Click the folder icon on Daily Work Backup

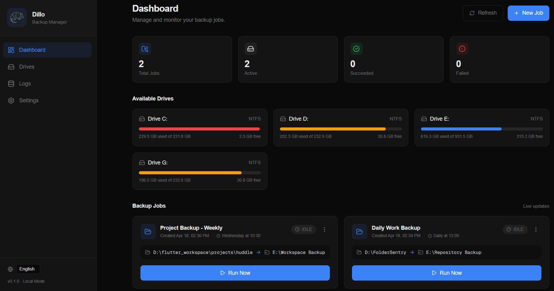pos(359,232)
